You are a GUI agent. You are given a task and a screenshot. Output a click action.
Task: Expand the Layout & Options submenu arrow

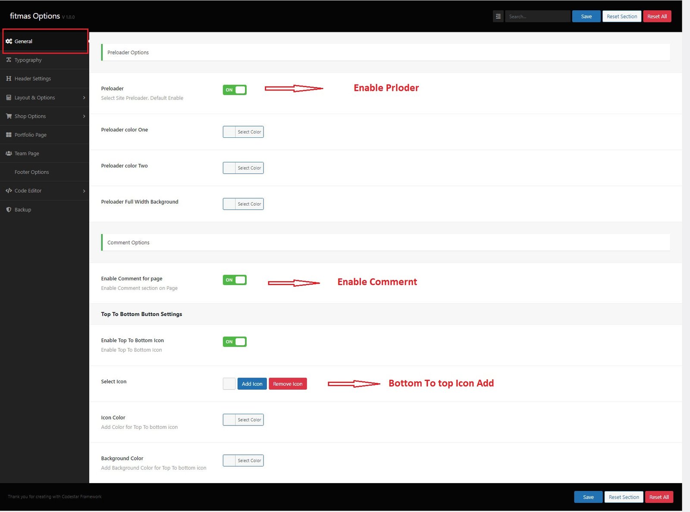click(x=84, y=98)
